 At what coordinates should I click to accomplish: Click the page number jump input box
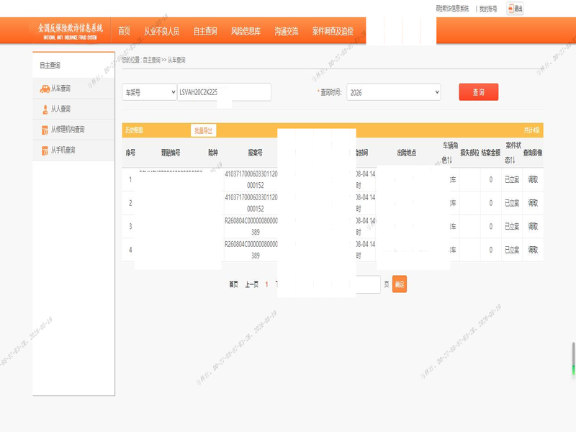368,284
